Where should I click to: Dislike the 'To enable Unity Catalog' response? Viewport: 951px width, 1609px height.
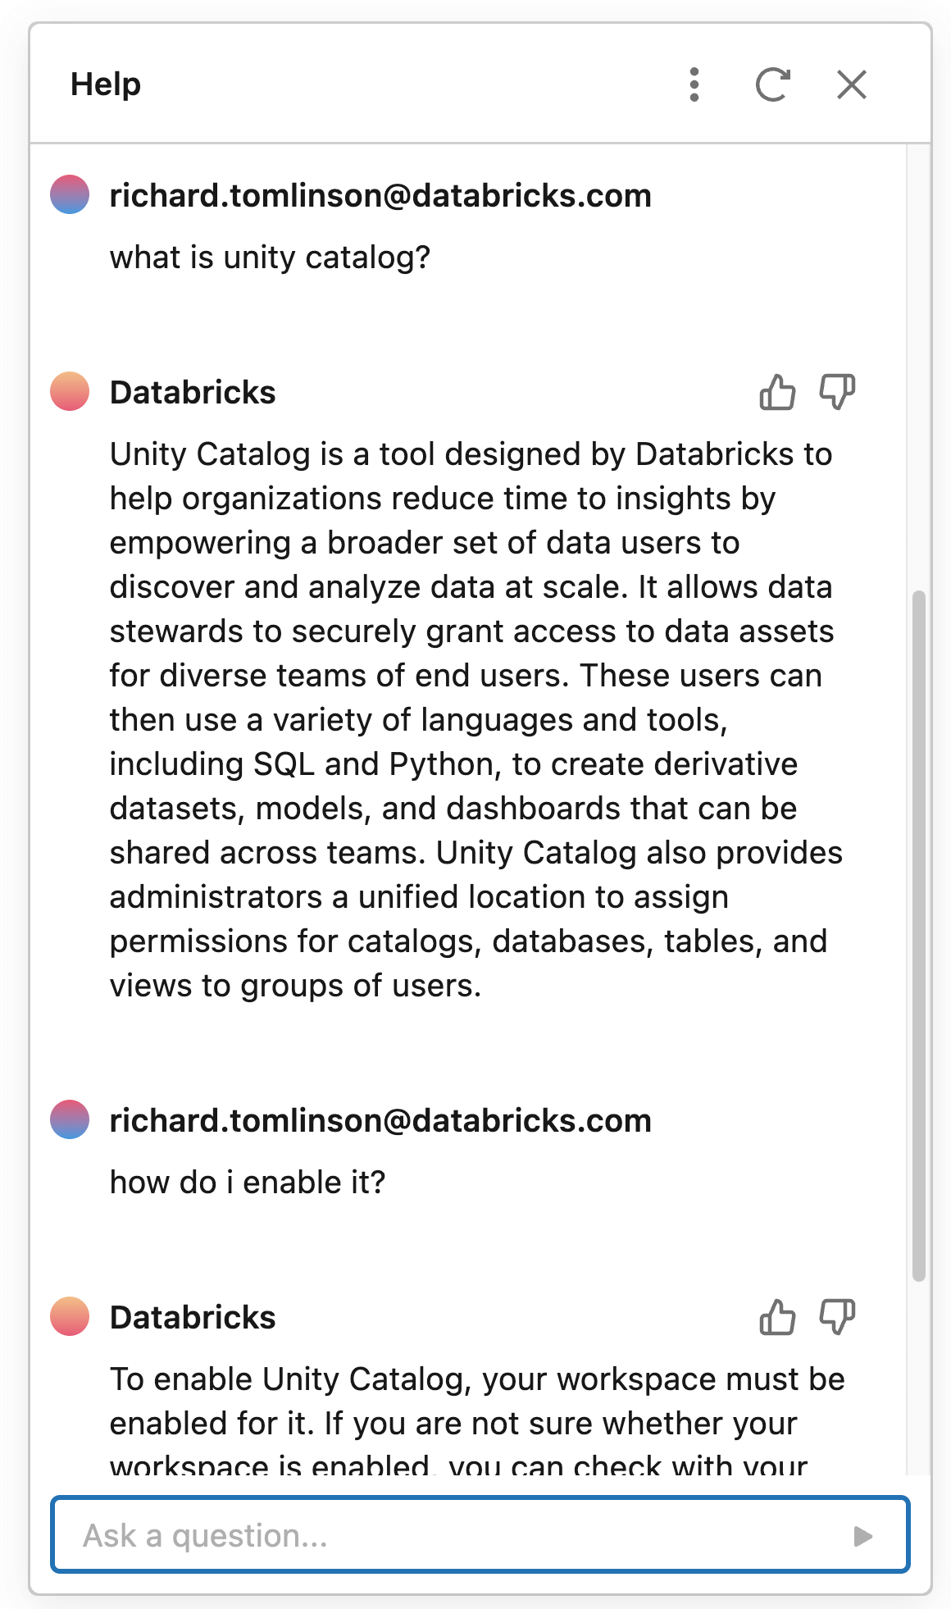(x=837, y=1317)
